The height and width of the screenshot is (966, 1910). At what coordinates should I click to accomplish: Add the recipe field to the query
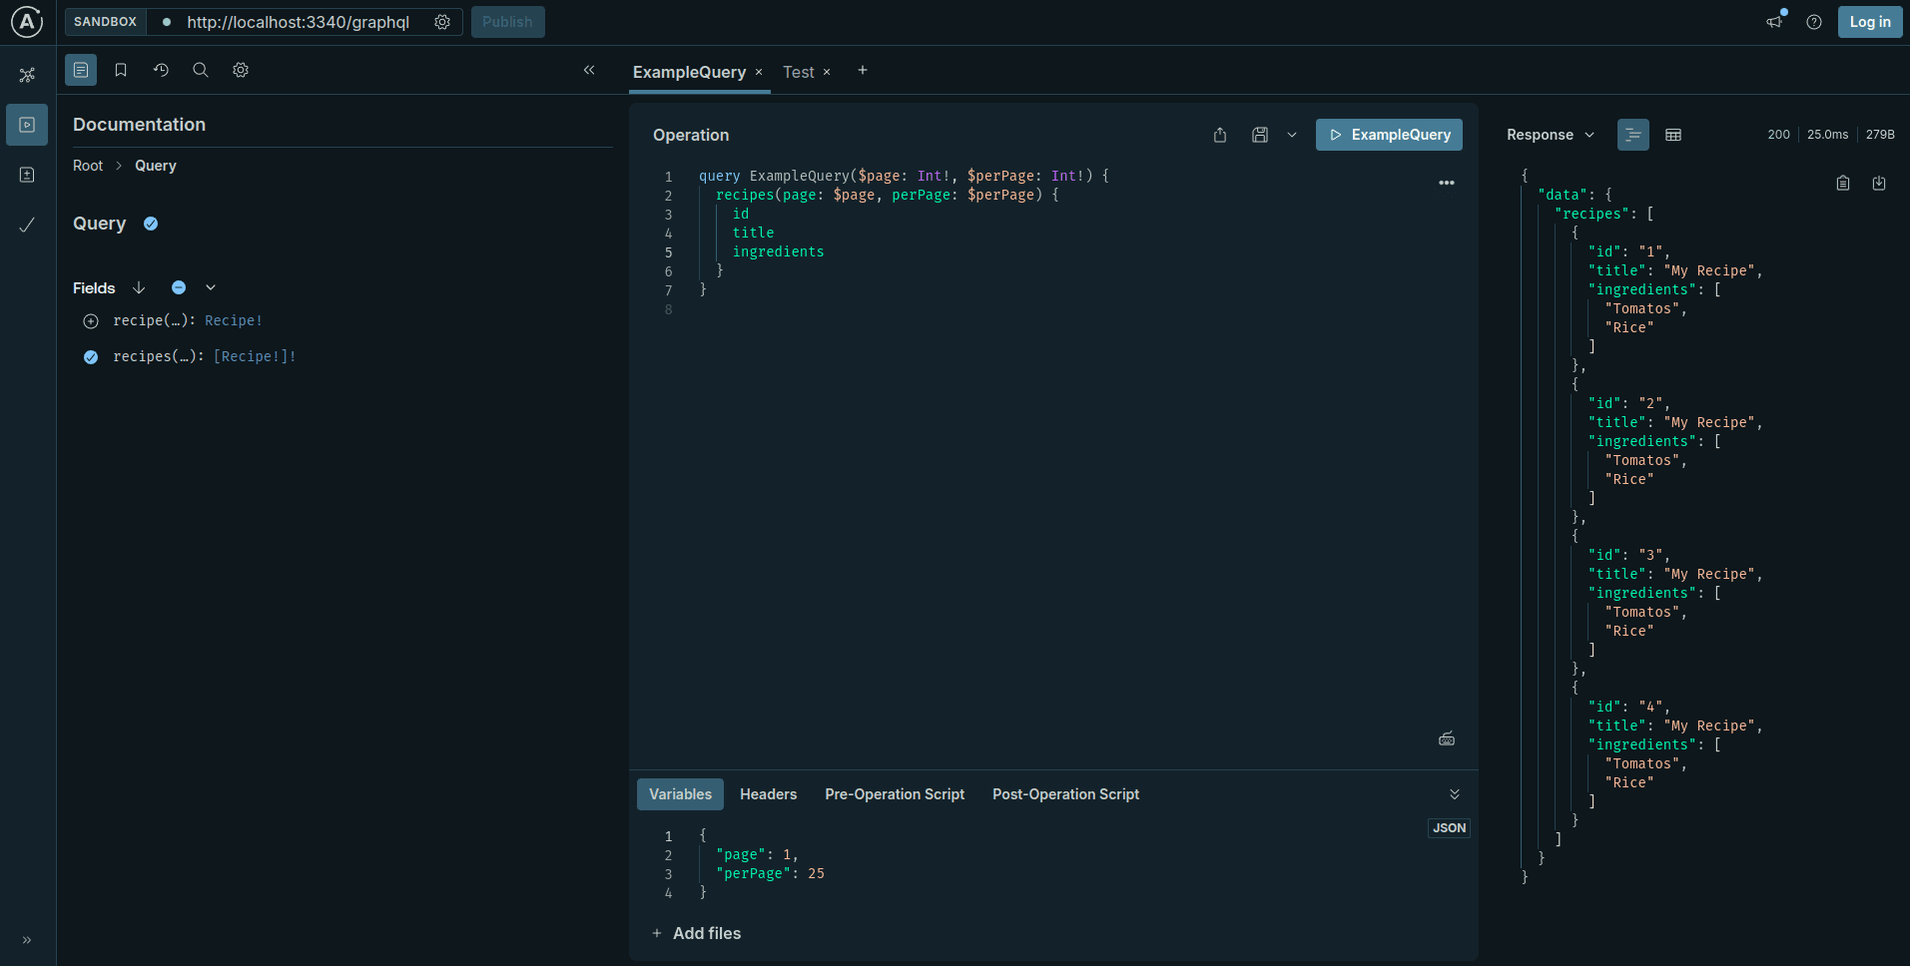pos(90,321)
